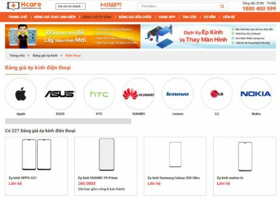Open the Bảng giá thay linh kiện menu

(55, 17)
